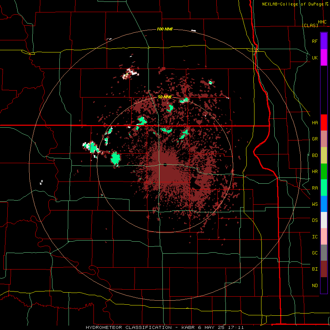Screen dimensions: 330x330
Task: Click the 100 NMI range ring label
Action: (x=165, y=29)
